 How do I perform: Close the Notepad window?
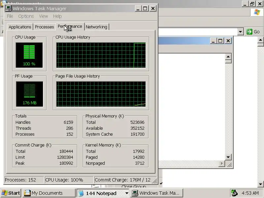pyautogui.click(x=228, y=41)
